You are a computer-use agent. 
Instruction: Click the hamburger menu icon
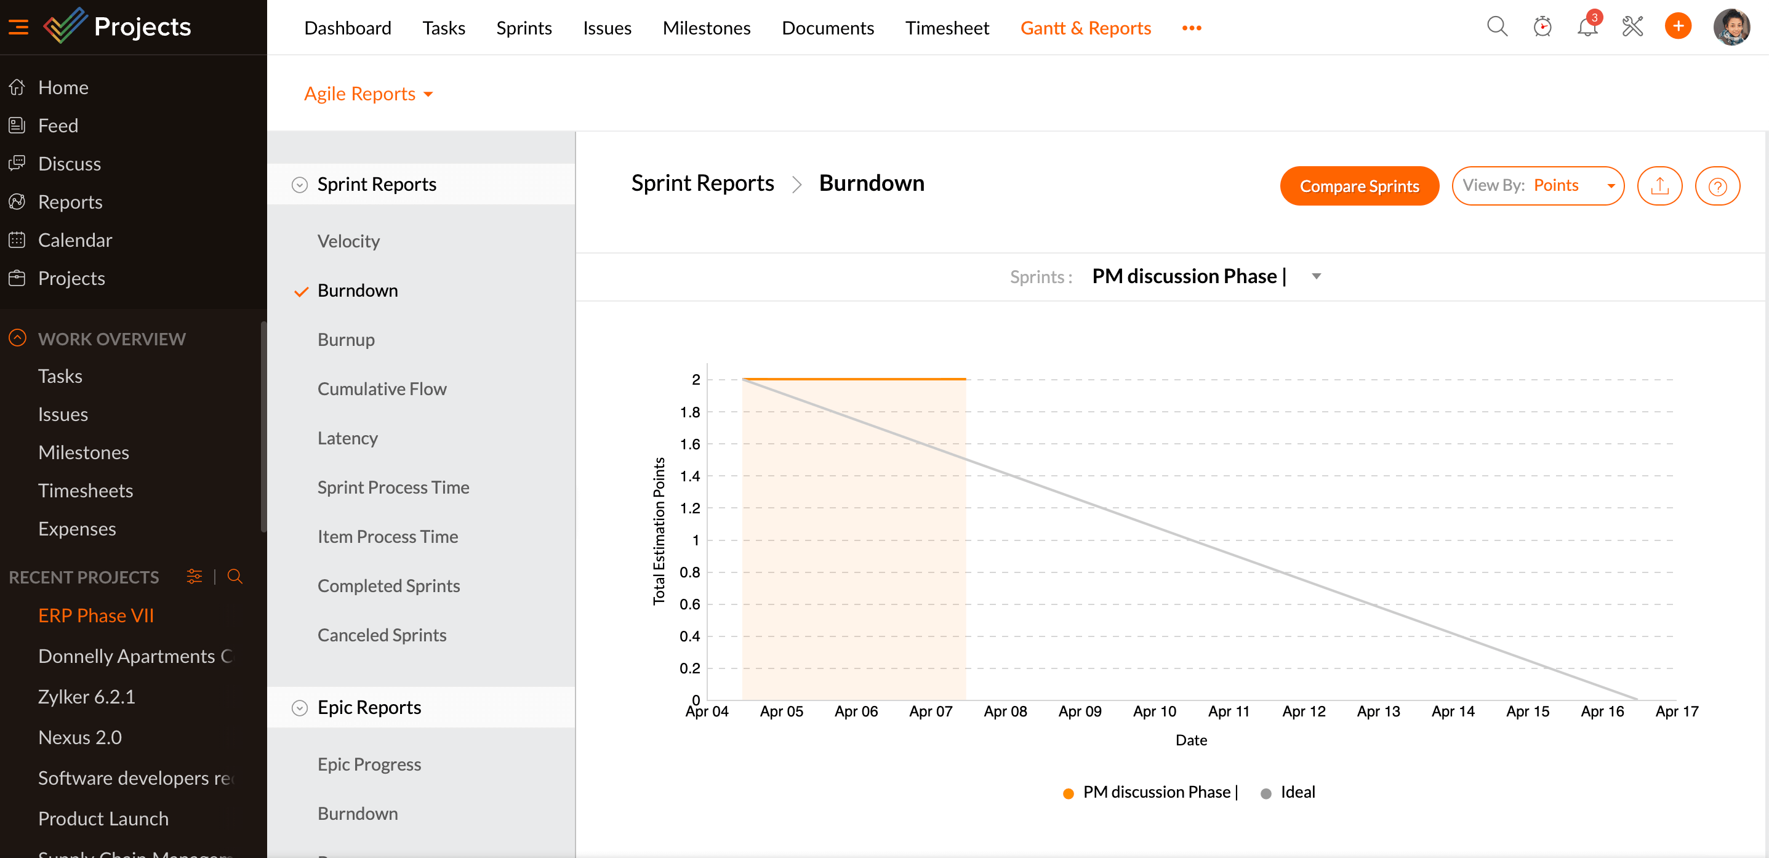click(18, 28)
